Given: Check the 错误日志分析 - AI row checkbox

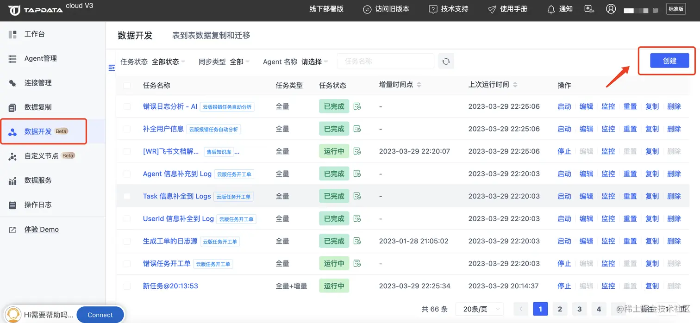Looking at the screenshot, I should tap(127, 106).
